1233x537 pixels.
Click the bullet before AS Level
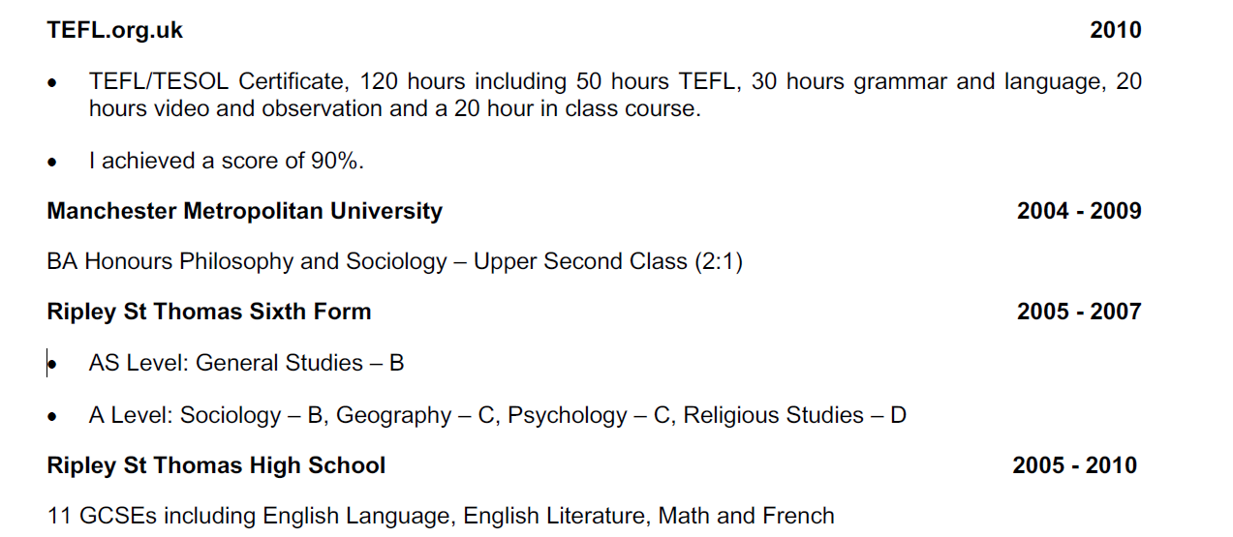[53, 365]
